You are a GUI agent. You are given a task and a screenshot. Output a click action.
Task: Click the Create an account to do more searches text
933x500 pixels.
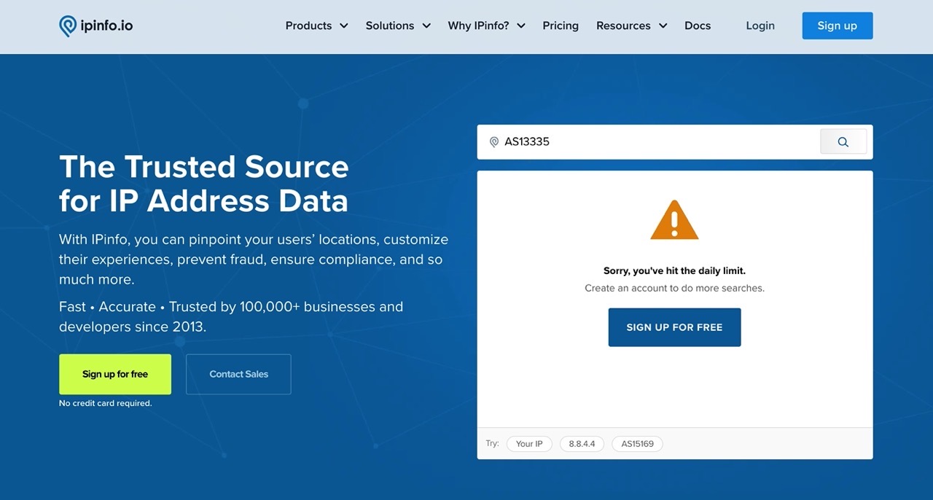[674, 288]
